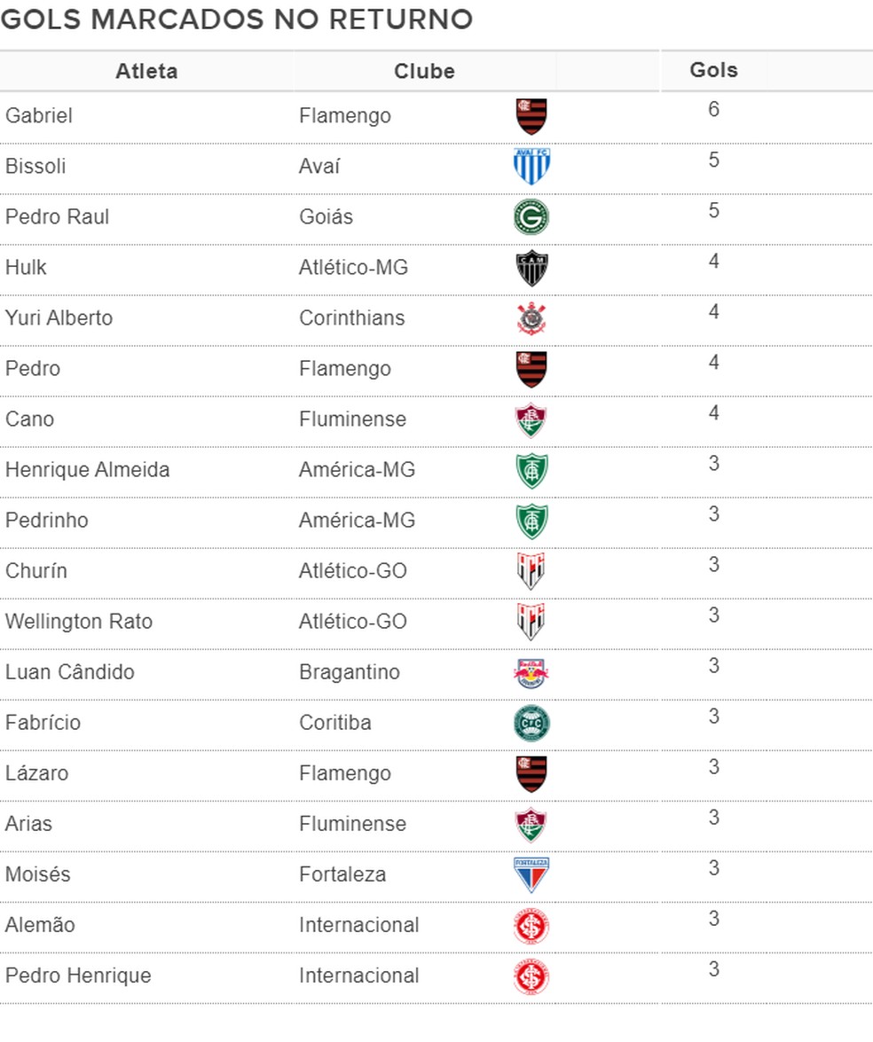873x1042 pixels.
Task: Click the América-MG crest in Pedrinho's row
Action: click(531, 521)
